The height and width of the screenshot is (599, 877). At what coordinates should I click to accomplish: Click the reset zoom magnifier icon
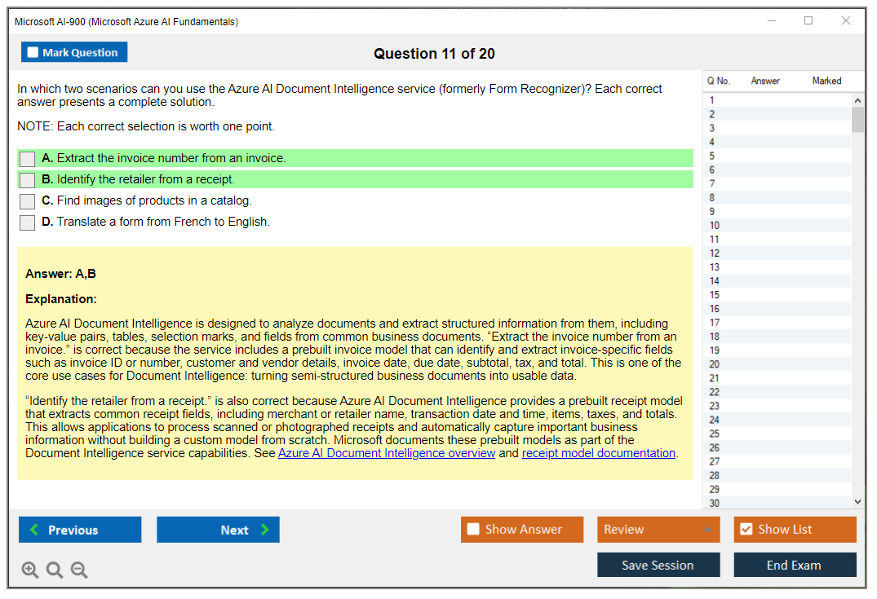[x=55, y=570]
